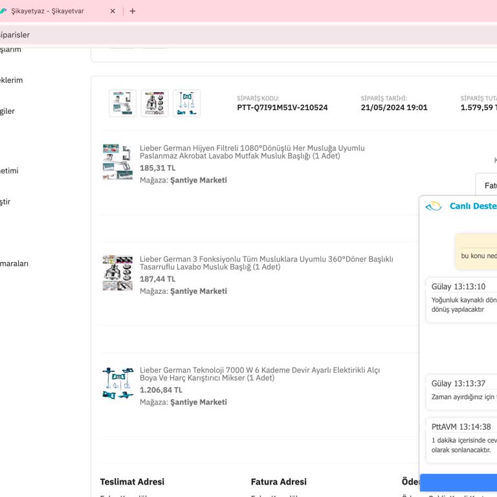Click the Canlı Destek chat logo icon
This screenshot has height=497, width=497.
click(433, 206)
